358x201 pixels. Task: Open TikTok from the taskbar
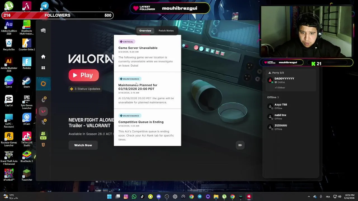tap(142, 197)
